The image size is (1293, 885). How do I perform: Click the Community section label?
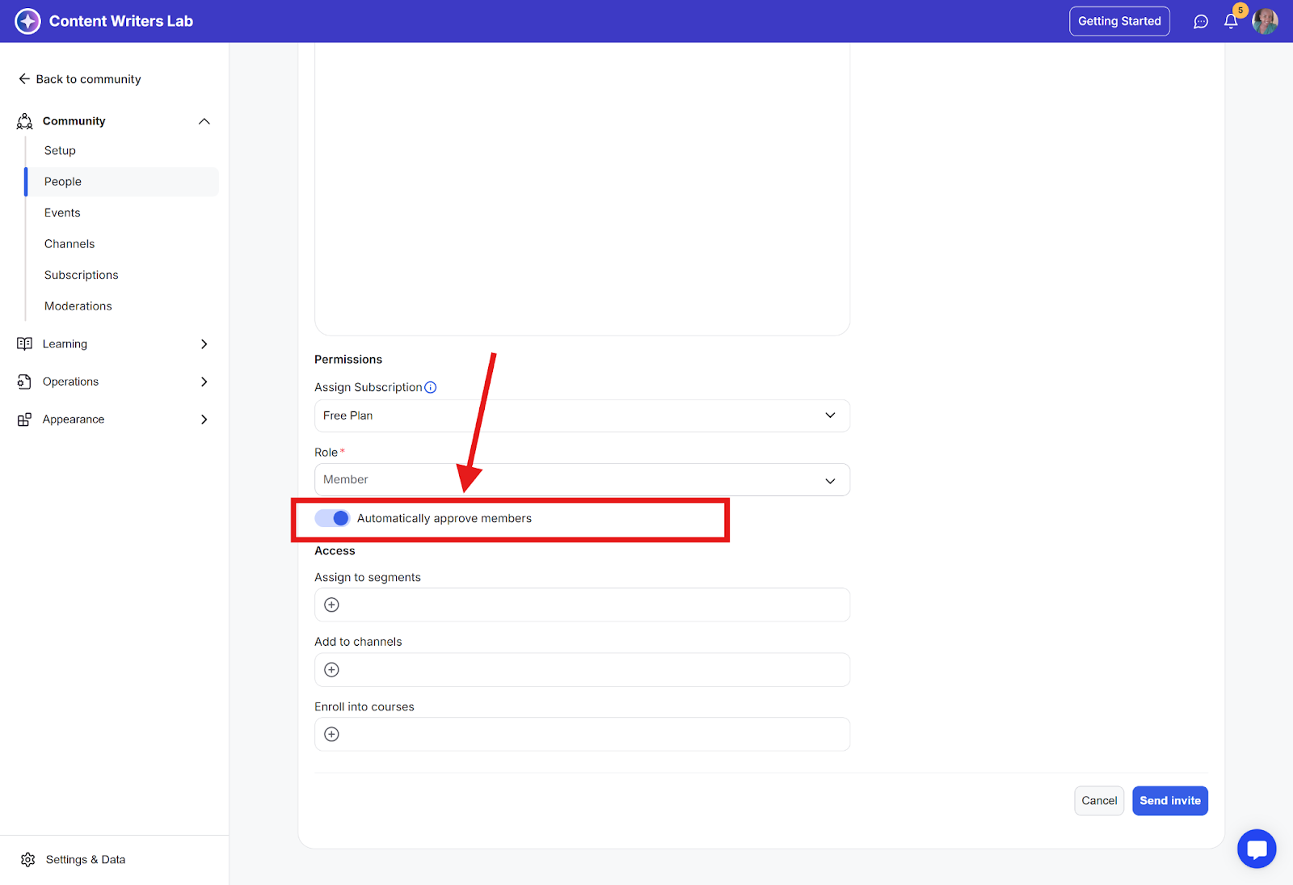(74, 121)
